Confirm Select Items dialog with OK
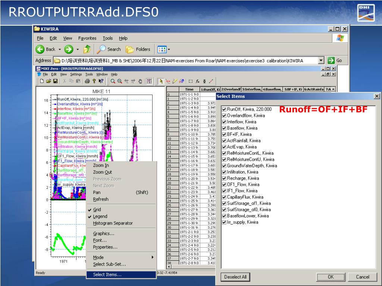The height and width of the screenshot is (286, 382). pos(331,277)
